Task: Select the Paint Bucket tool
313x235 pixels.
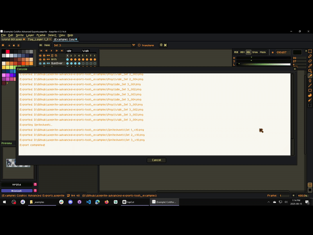Action: tap(310, 81)
